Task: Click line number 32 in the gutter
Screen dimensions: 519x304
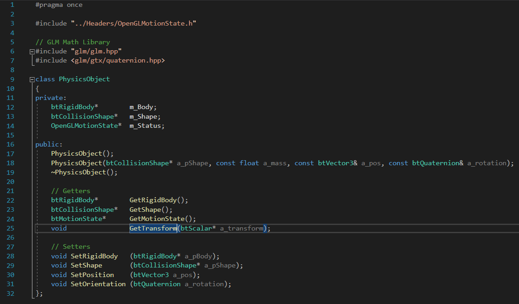Action: pyautogui.click(x=11, y=294)
